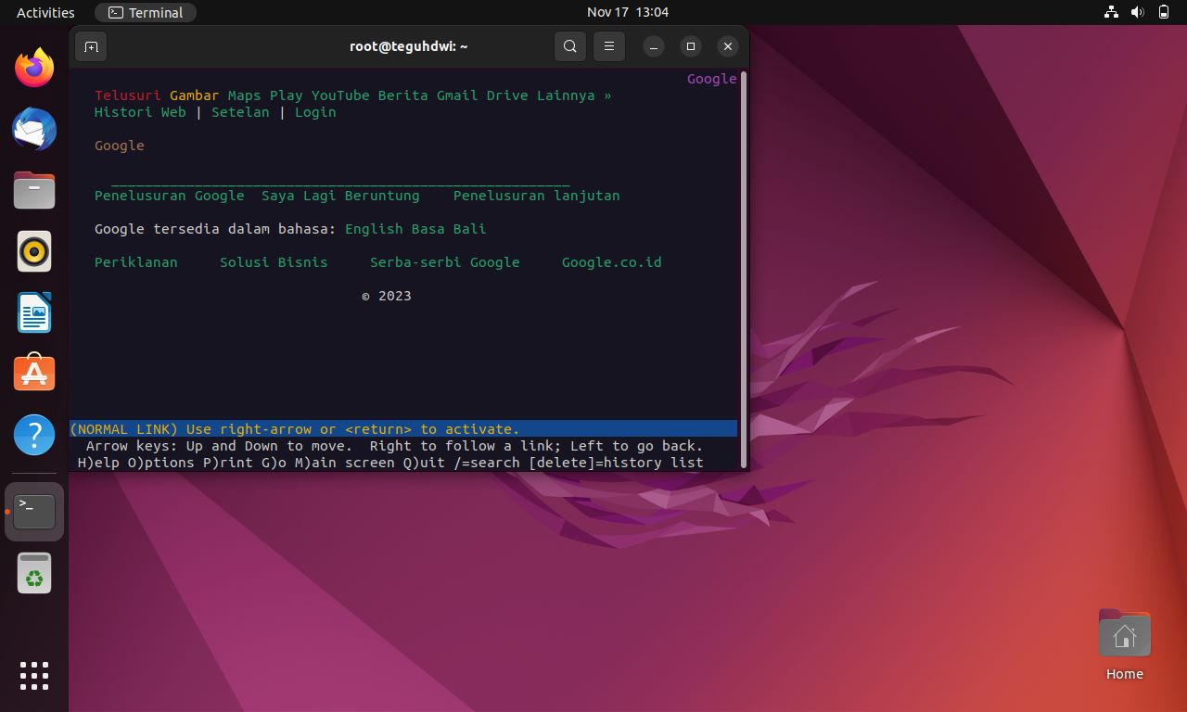Viewport: 1187px width, 712px height.
Task: Select the (NORMAL LINK) status line
Action: pyautogui.click(x=403, y=429)
